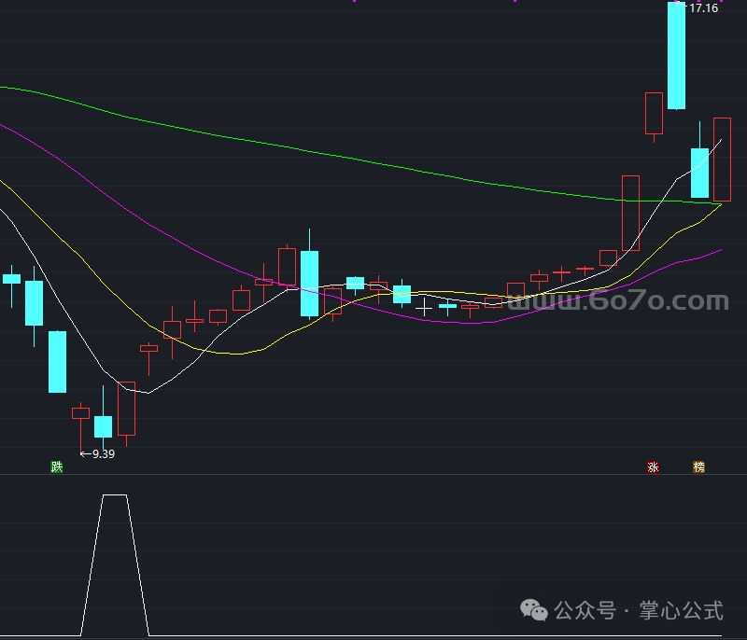747x640 pixels.
Task: Select the last red hollow candle on the right
Action: tap(722, 160)
